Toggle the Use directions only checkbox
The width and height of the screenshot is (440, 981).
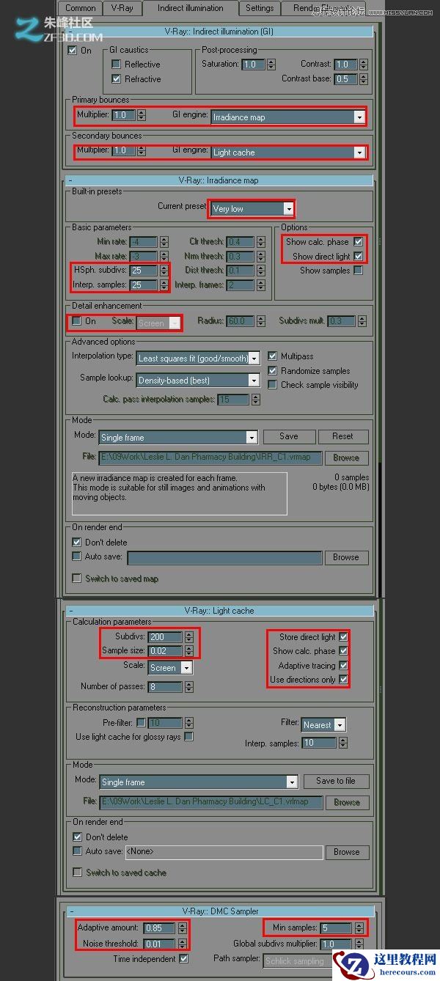click(343, 680)
